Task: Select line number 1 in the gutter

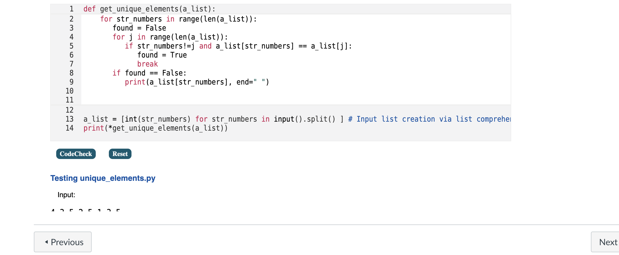Action: tap(71, 9)
